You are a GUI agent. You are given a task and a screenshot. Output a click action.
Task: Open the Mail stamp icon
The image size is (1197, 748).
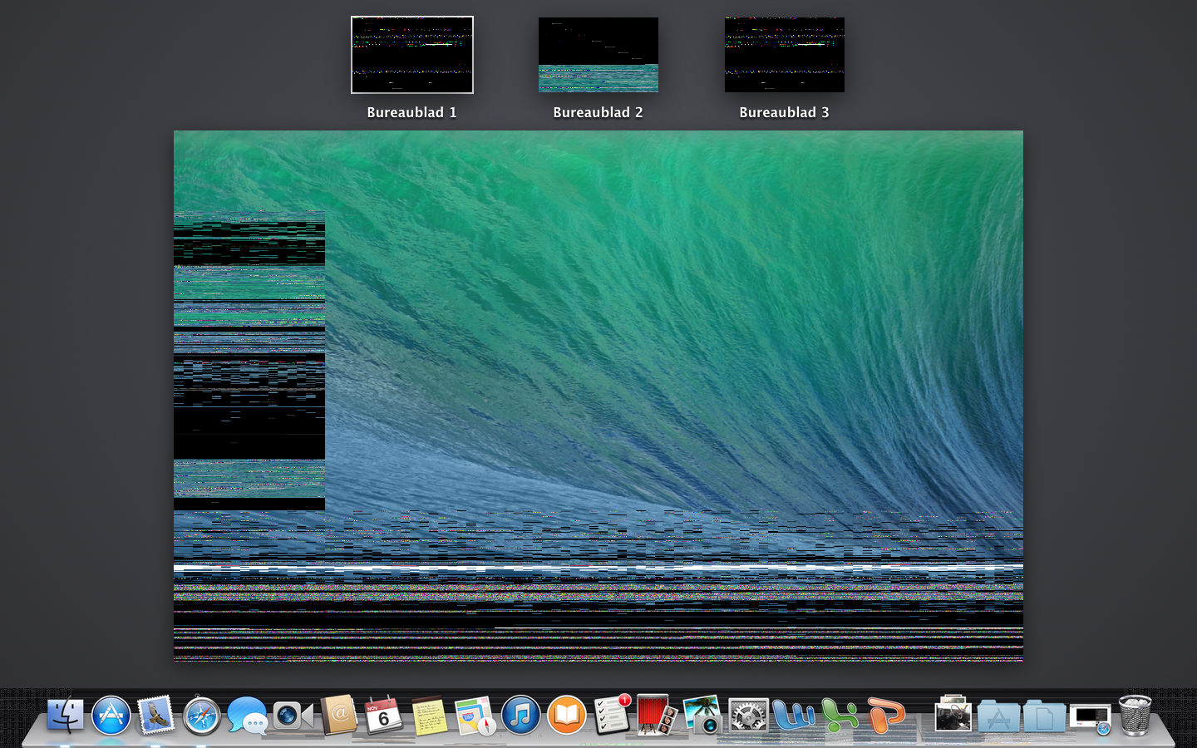156,715
